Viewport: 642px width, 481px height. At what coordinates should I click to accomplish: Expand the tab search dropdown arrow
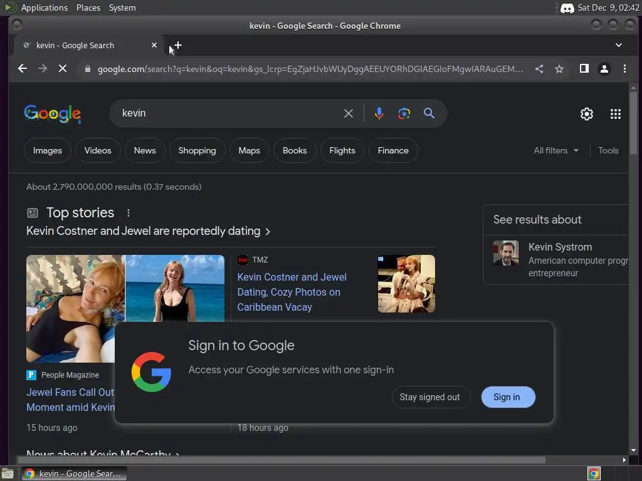[619, 45]
